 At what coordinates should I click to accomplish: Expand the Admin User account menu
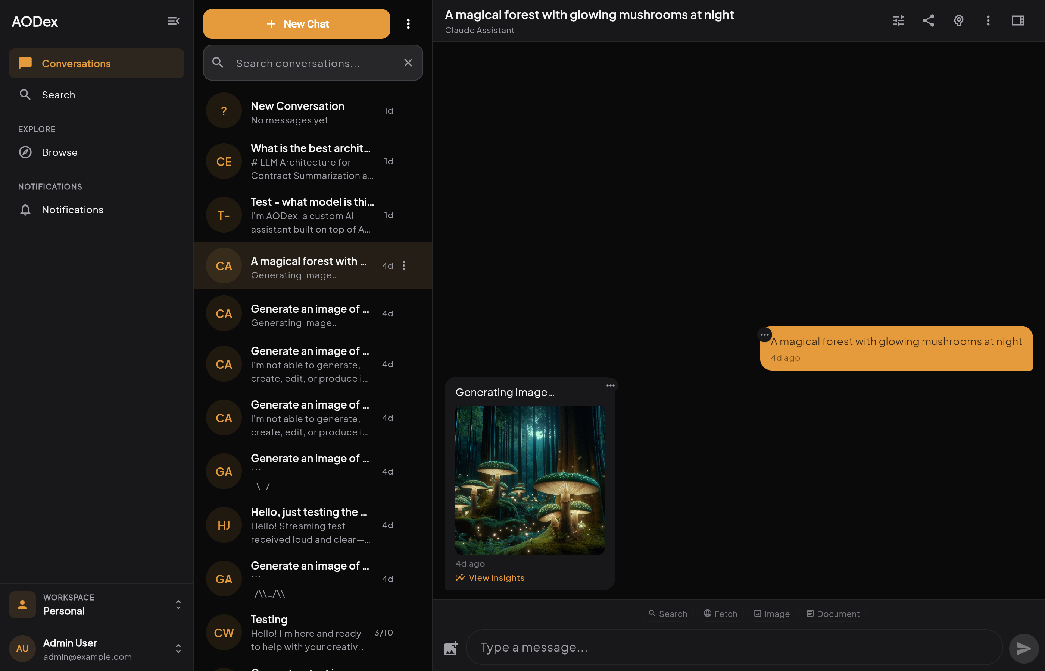tap(178, 648)
